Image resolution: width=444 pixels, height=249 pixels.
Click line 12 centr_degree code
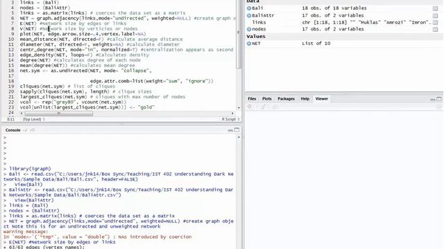(x=126, y=50)
